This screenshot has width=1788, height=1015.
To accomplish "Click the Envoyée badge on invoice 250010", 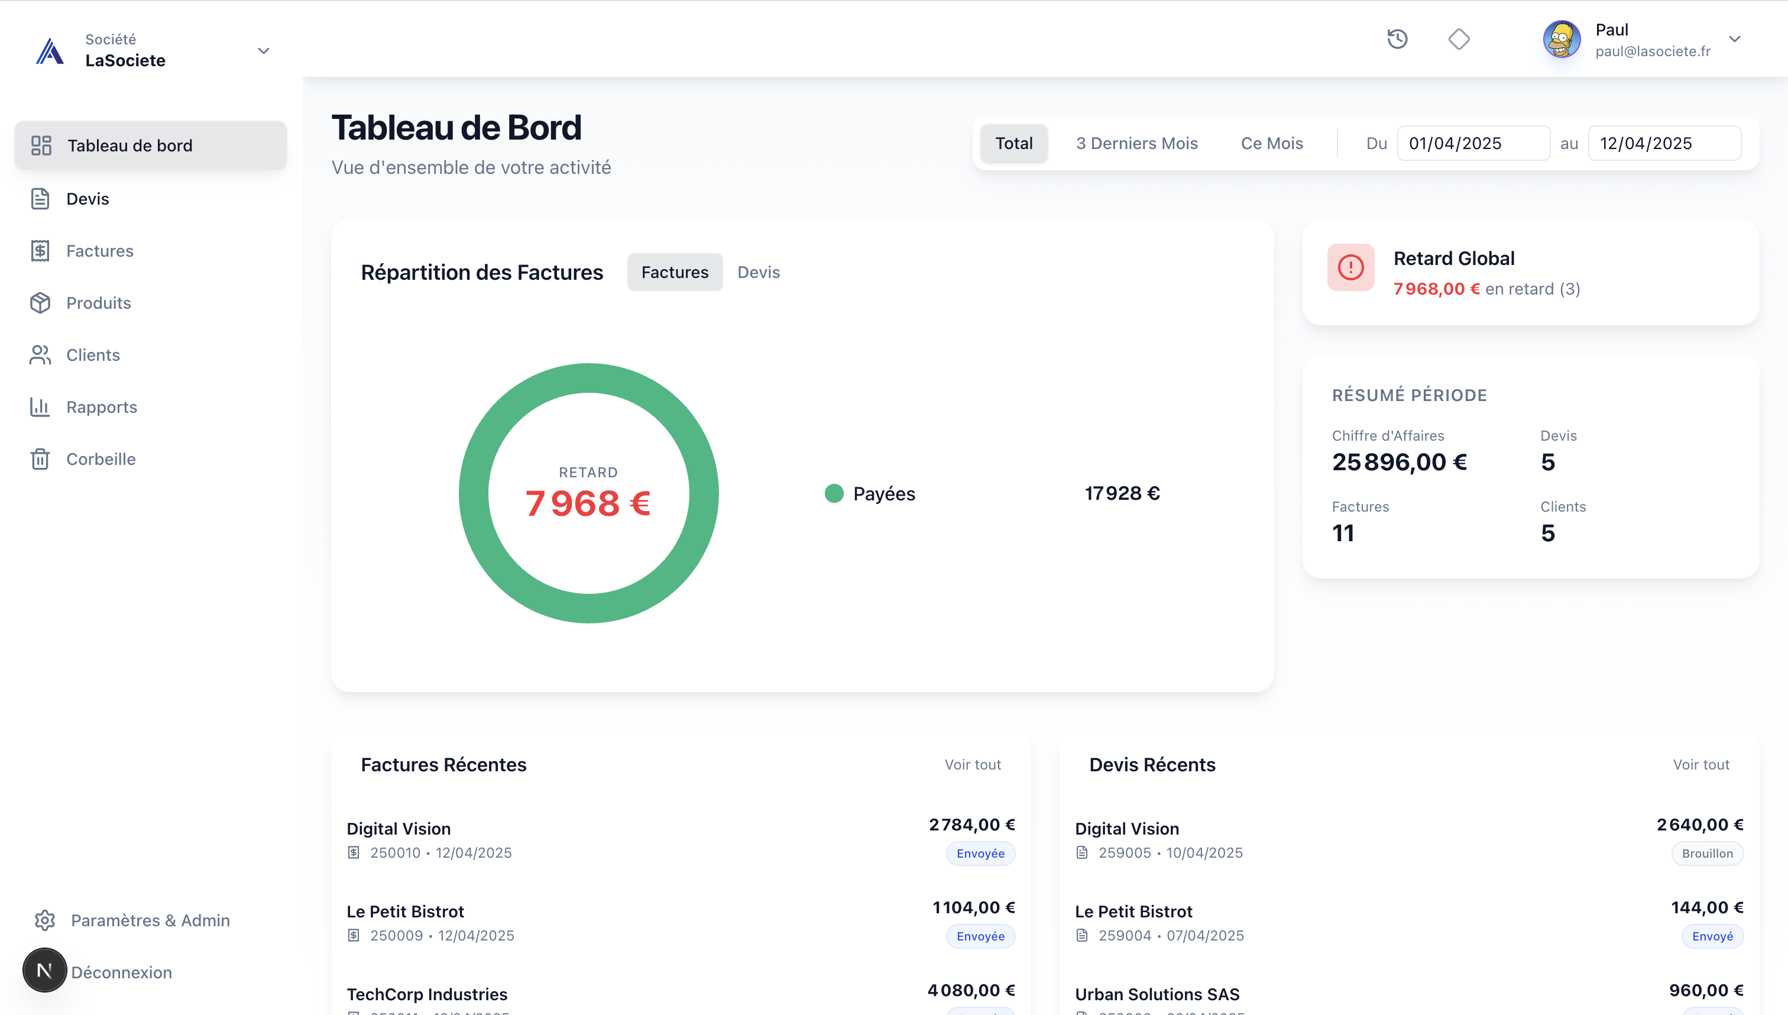I will coord(980,854).
